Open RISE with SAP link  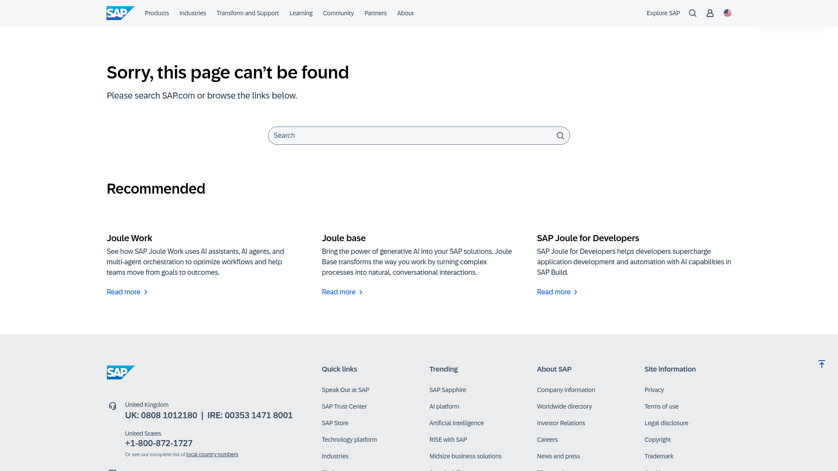coord(448,440)
